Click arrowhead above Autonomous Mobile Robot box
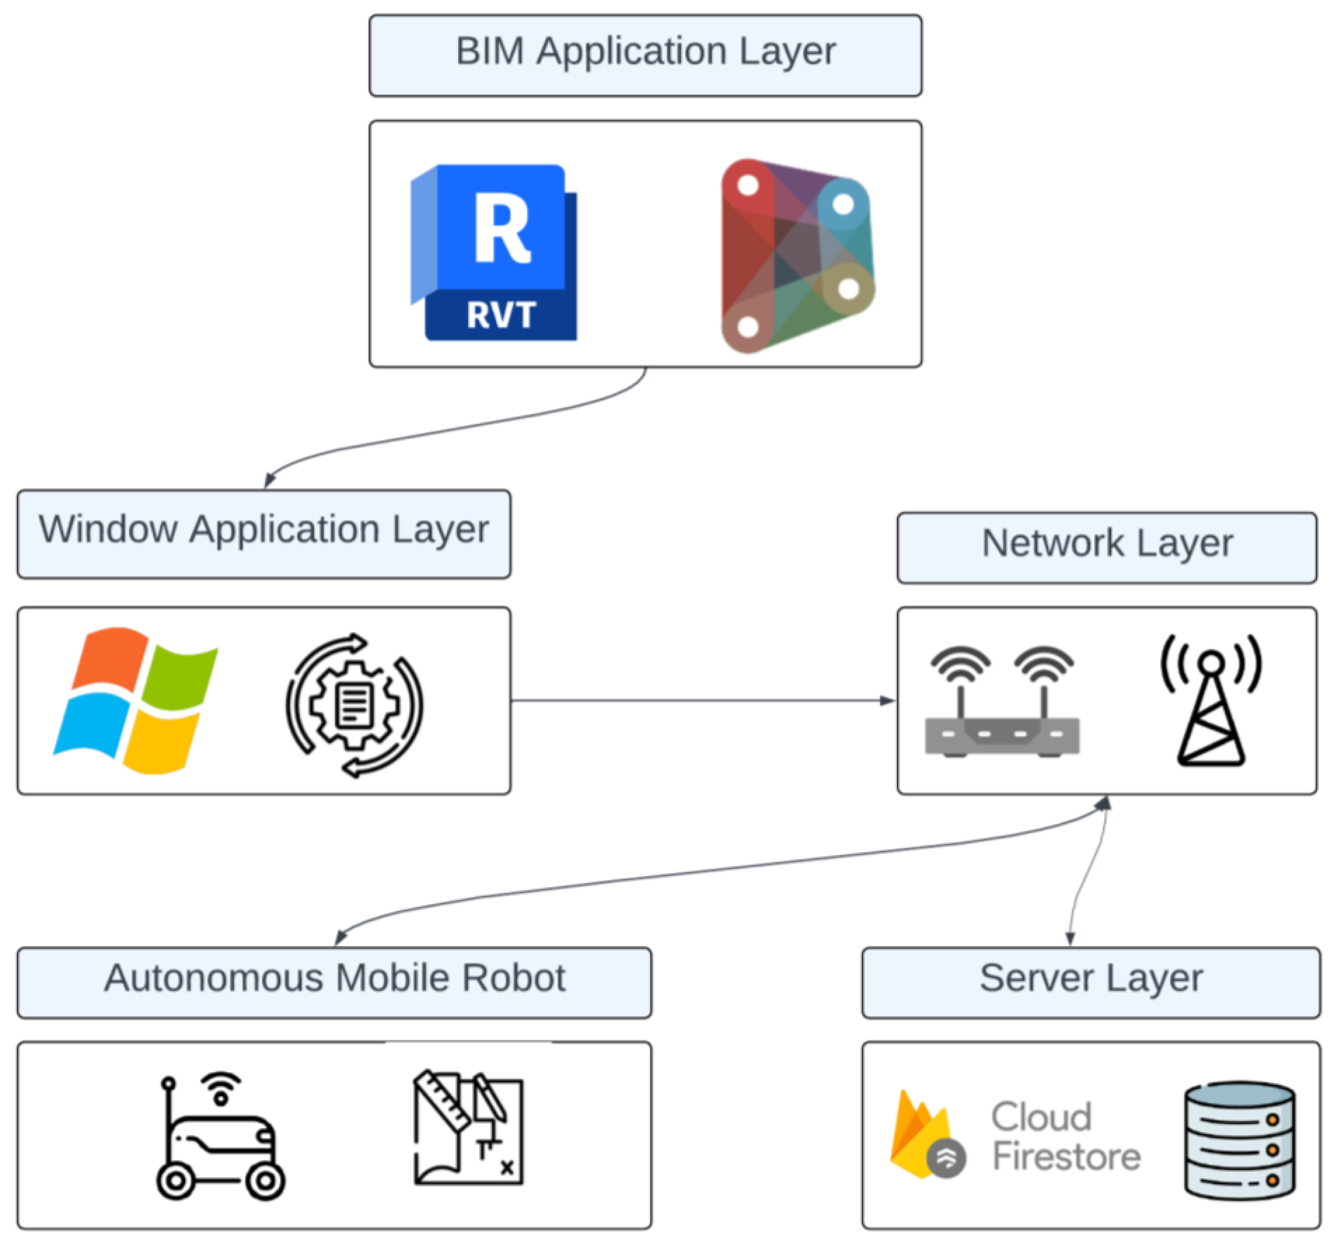Image resolution: width=1334 pixels, height=1242 pixels. [x=341, y=937]
